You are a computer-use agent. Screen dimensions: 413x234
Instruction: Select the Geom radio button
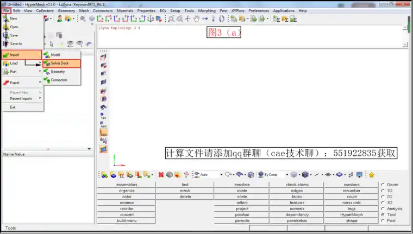[x=383, y=185]
